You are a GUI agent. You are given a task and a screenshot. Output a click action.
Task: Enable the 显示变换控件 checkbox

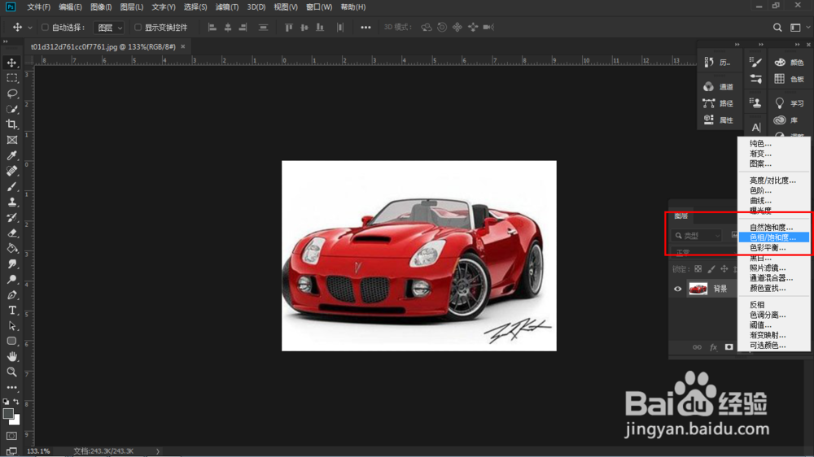coord(138,28)
